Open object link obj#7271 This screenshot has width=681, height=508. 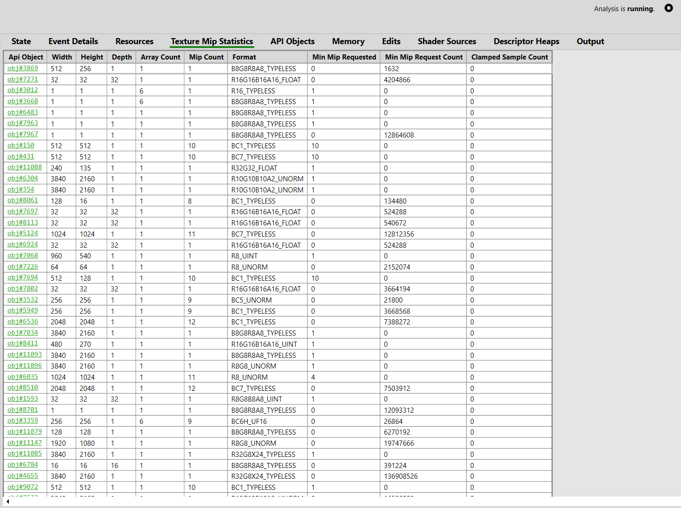point(23,79)
